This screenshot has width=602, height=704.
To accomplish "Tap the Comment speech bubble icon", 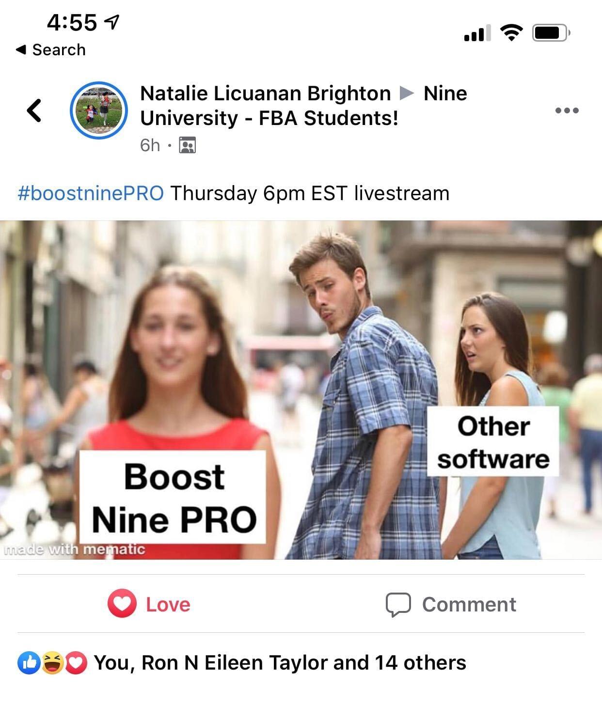I will (x=398, y=604).
